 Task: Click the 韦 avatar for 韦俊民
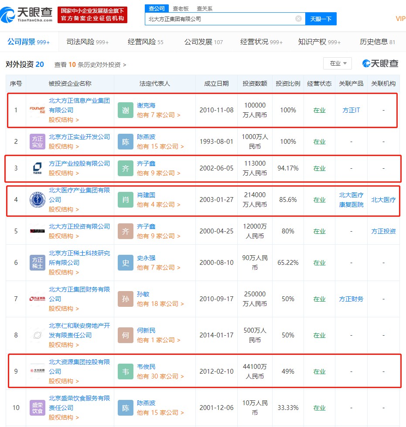(126, 371)
